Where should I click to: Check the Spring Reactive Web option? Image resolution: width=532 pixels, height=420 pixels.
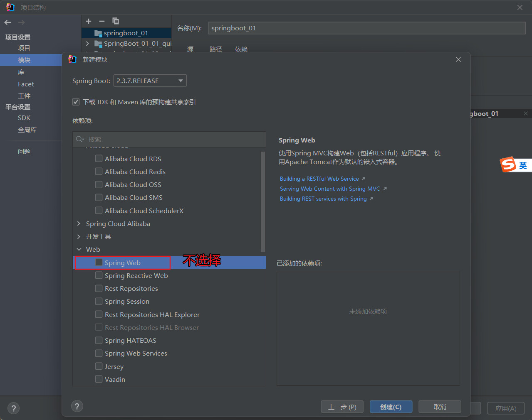click(99, 275)
